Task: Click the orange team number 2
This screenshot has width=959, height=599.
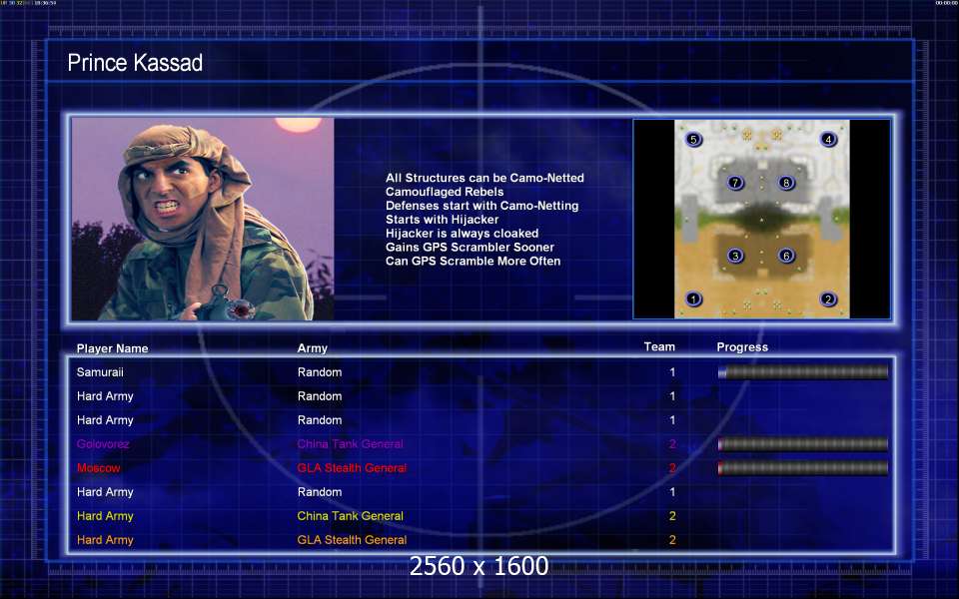Action: click(x=672, y=540)
